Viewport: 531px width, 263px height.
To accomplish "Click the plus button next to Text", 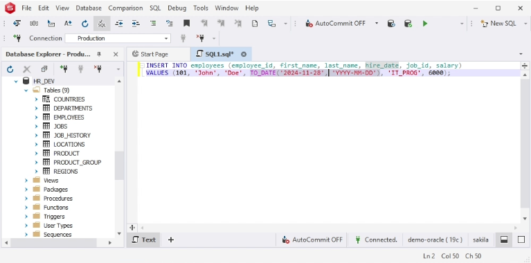I will click(x=171, y=239).
